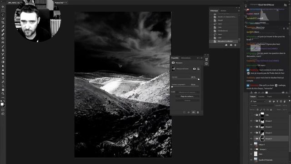Delete state with History panel trash icon
Viewport: 291px width, 164px height.
coord(236,45)
